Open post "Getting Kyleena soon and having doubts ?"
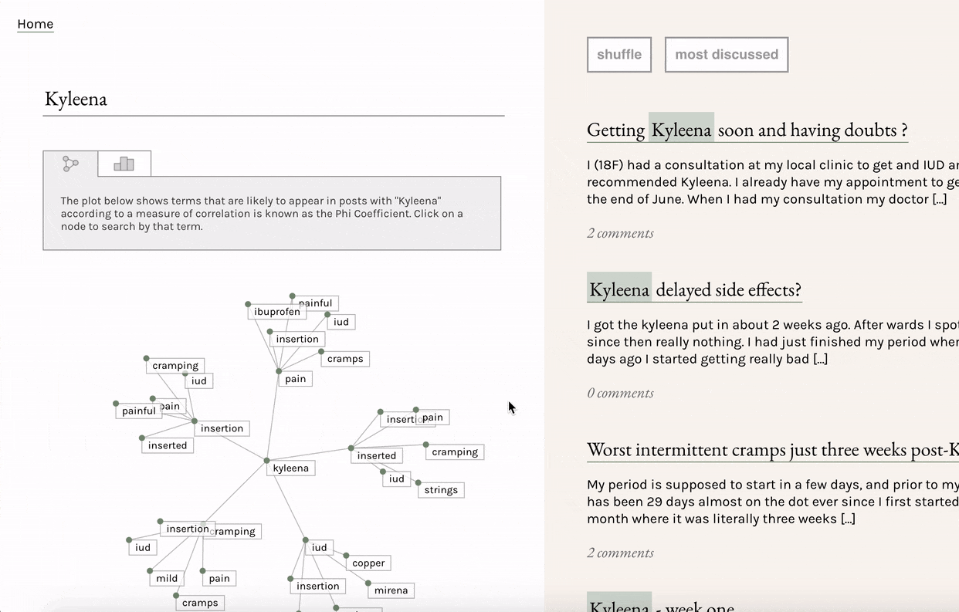 pyautogui.click(x=747, y=130)
